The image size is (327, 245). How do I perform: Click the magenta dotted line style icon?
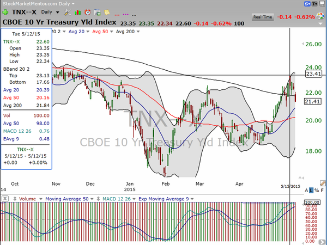click(x=125, y=15)
